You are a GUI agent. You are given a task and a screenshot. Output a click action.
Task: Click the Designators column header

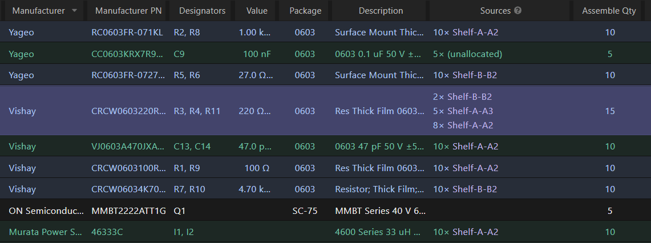pyautogui.click(x=202, y=11)
